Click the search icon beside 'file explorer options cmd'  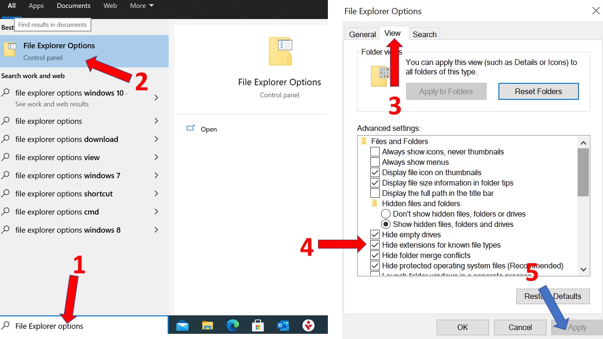click(x=6, y=211)
